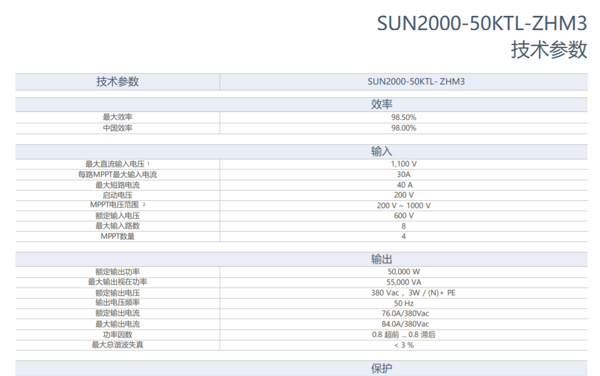Click the "1,100 V" value
The height and width of the screenshot is (376, 600).
(x=404, y=164)
